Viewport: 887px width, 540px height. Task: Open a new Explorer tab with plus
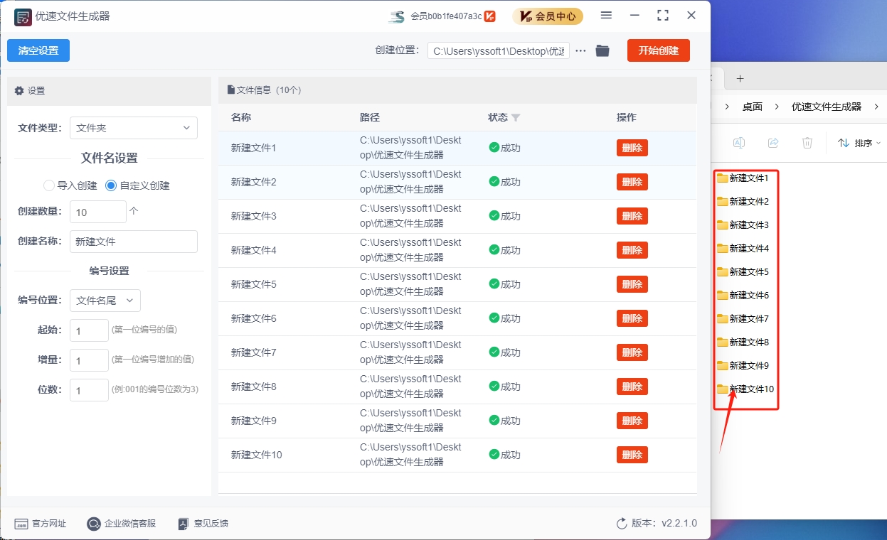pyautogui.click(x=740, y=78)
